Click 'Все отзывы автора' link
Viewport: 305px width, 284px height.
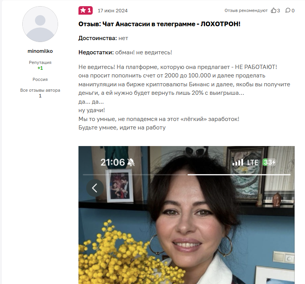(40, 90)
